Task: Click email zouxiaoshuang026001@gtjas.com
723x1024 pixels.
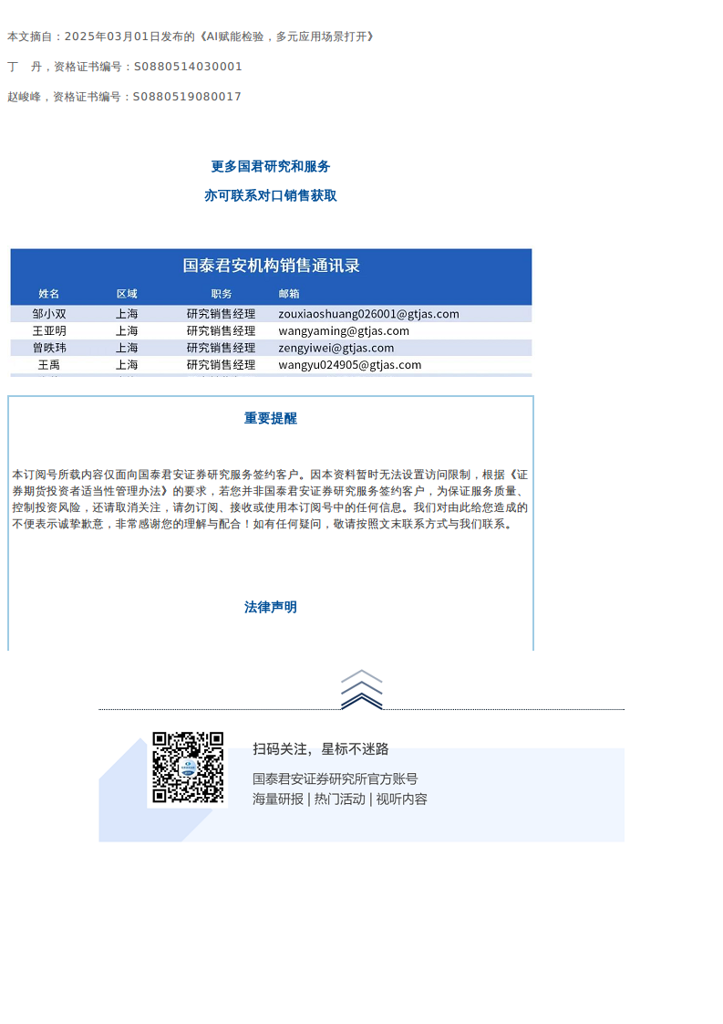Action: point(368,314)
